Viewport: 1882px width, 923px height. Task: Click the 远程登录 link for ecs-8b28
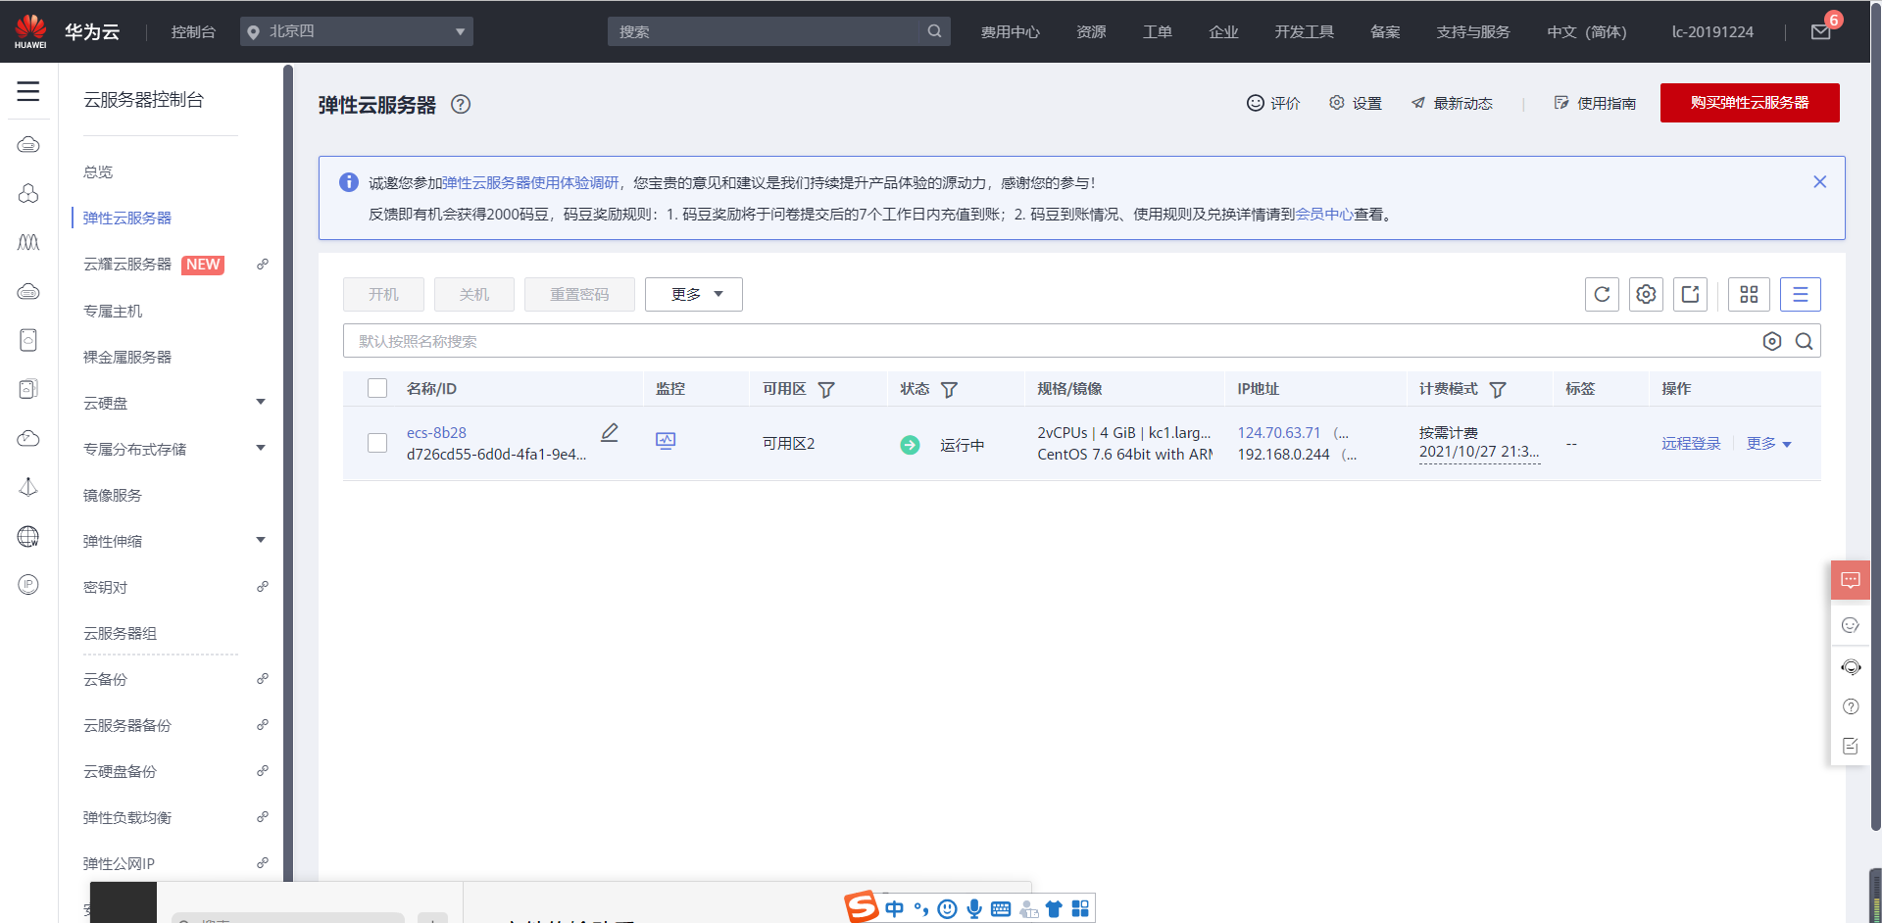1691,444
